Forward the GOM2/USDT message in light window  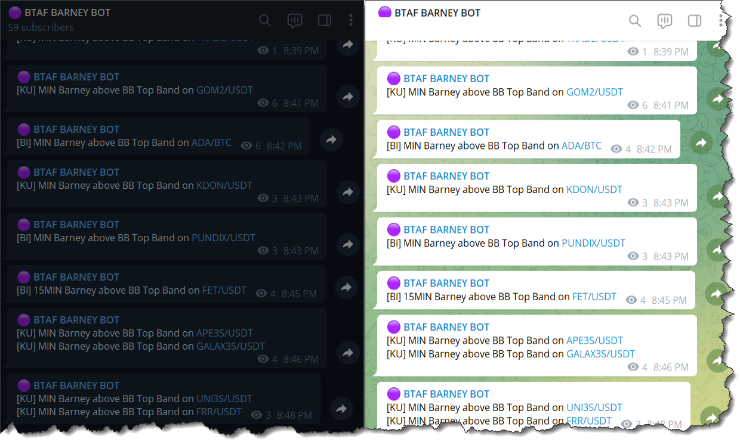point(718,99)
